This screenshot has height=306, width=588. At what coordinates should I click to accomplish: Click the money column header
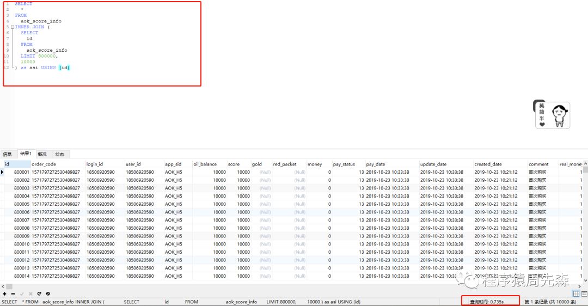click(319, 164)
